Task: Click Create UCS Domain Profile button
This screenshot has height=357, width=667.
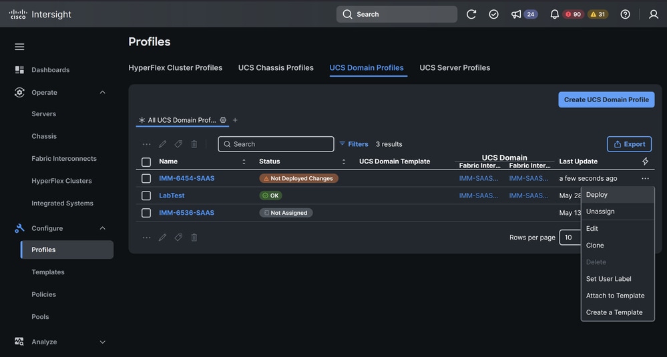Action: click(x=606, y=99)
